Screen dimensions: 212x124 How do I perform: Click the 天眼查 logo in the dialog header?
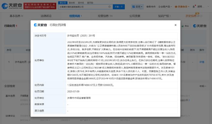[x=40, y=25]
